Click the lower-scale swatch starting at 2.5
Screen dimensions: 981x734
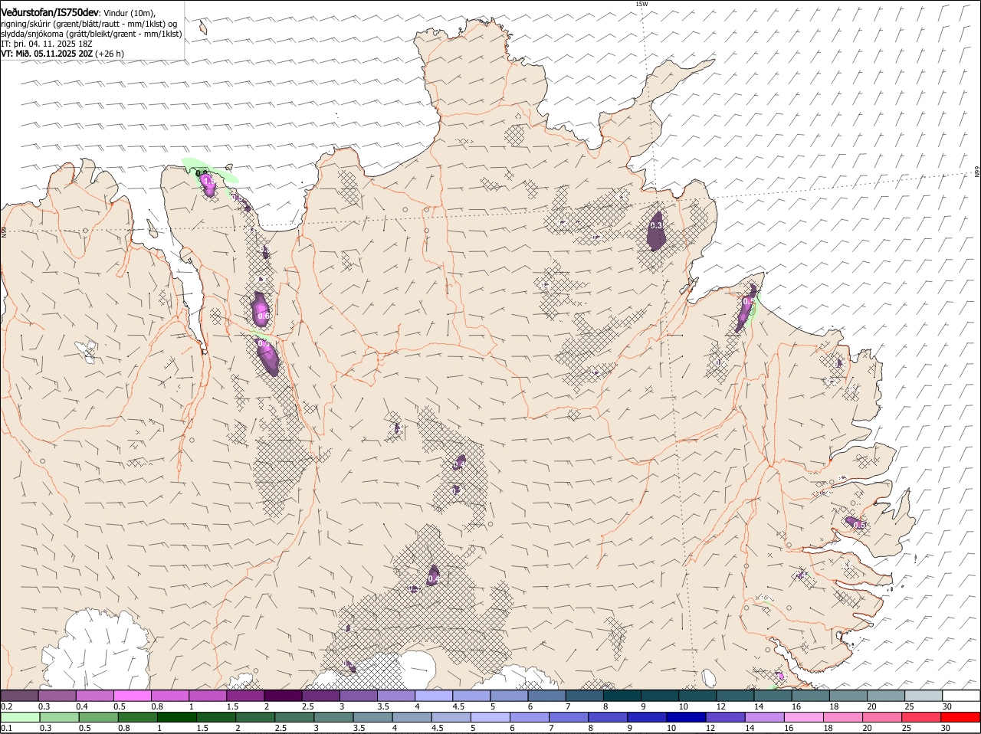[x=294, y=717]
